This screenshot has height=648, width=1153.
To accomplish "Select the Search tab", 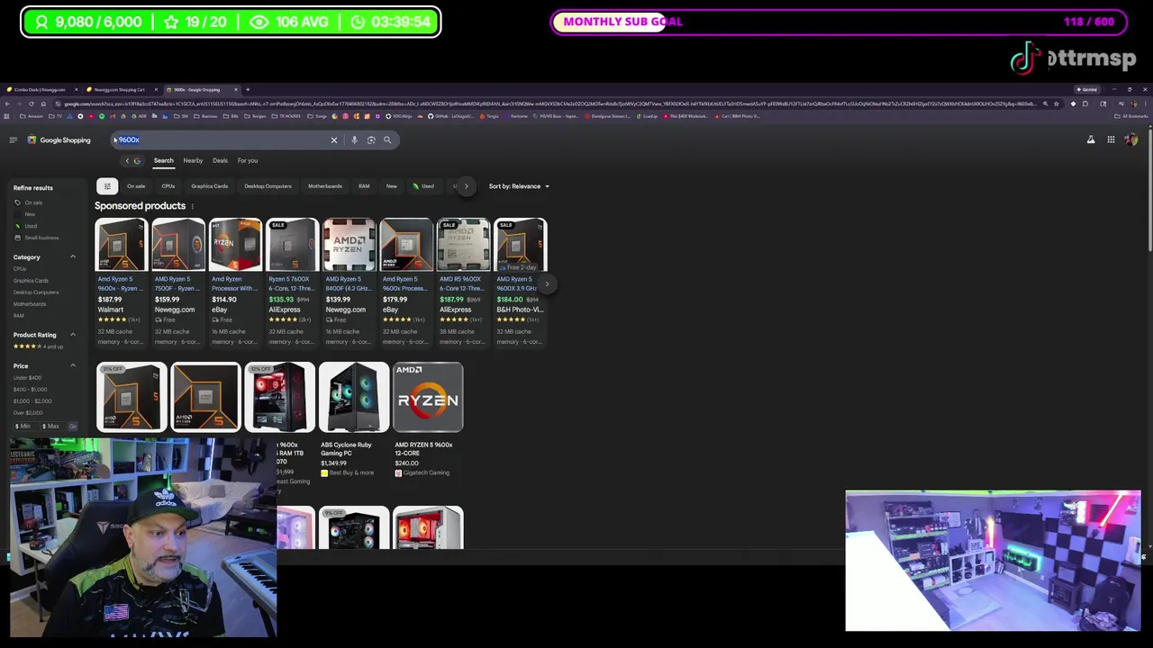I will (x=163, y=160).
